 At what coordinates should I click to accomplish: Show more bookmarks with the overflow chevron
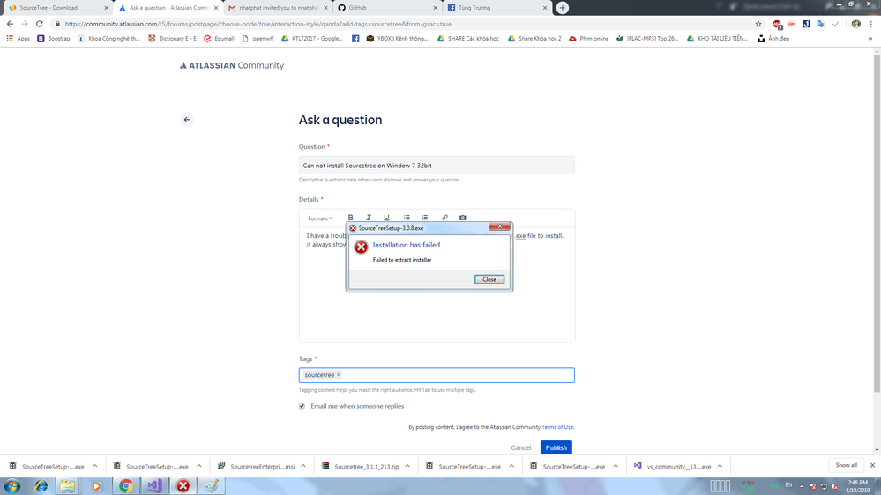(x=870, y=39)
